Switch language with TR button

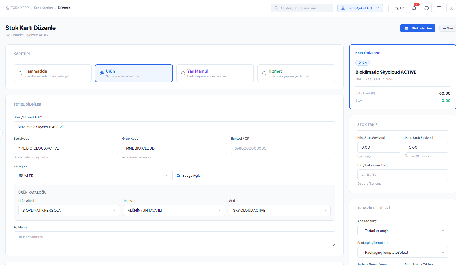[399, 8]
